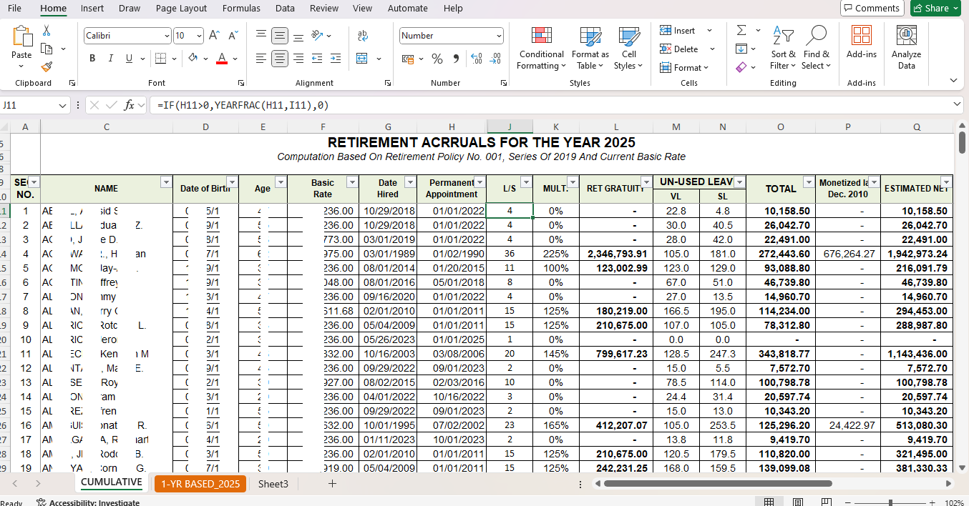The width and height of the screenshot is (969, 506).
Task: Click the Format Painter brush icon
Action: click(47, 66)
